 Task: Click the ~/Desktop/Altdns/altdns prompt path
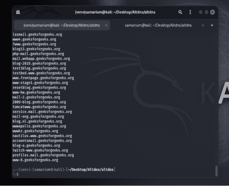(x=91, y=170)
